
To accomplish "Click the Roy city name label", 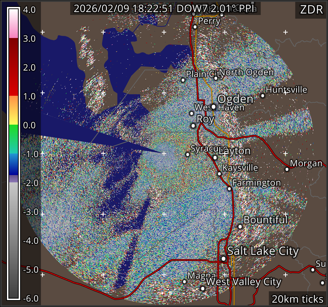I will click(x=205, y=119).
